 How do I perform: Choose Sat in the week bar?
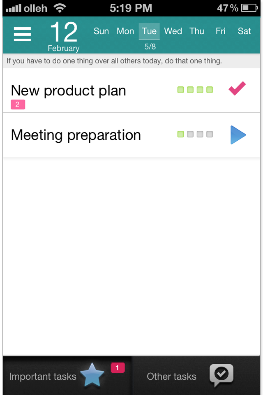click(x=245, y=31)
